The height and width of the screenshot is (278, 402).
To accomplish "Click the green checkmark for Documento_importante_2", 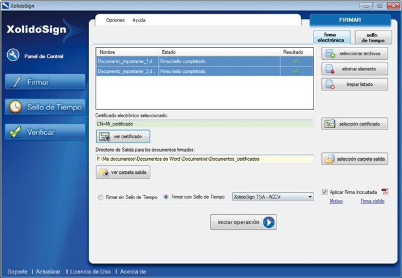I will 297,71.
